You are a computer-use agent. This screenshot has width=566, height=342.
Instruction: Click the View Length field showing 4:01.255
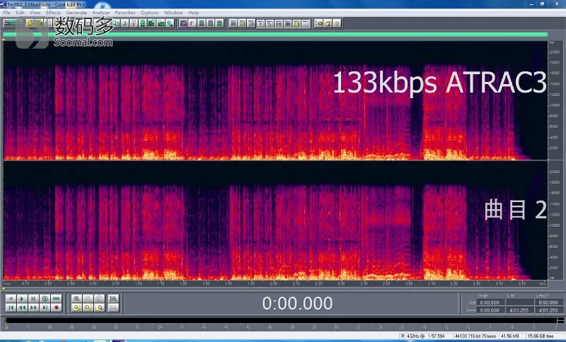550,310
